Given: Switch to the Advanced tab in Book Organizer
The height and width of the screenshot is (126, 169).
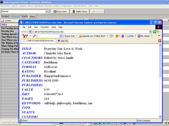Looking at the screenshot, I should coord(15,16).
